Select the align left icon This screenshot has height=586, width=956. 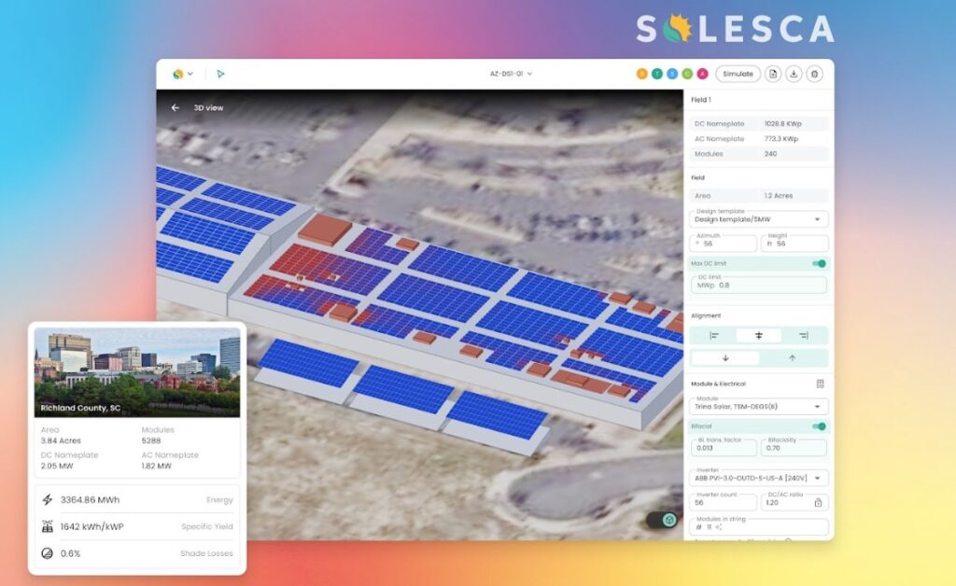point(713,335)
